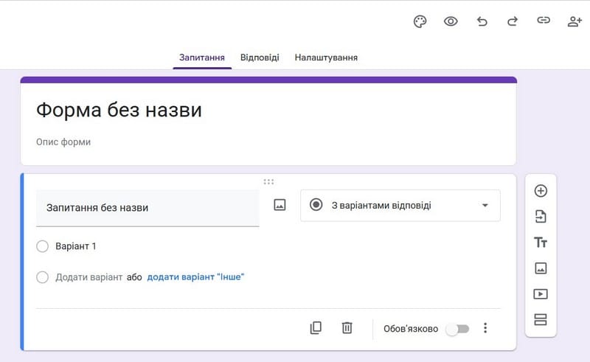This screenshot has height=362, width=590.
Task: Toggle the Обов'язково required switch
Action: [x=457, y=330]
